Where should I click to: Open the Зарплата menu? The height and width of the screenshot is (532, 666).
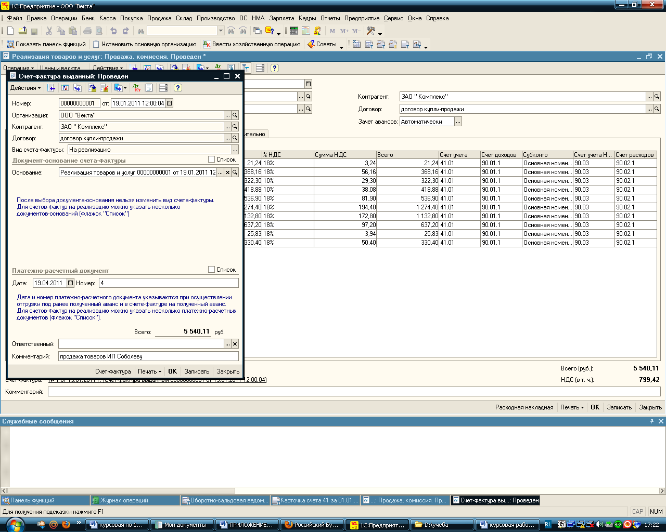pyautogui.click(x=281, y=18)
